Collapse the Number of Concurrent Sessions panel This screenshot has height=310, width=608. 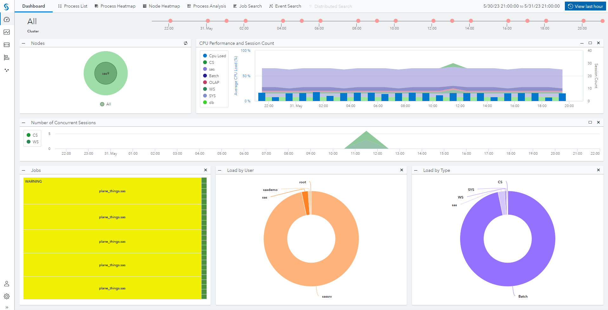(23, 123)
